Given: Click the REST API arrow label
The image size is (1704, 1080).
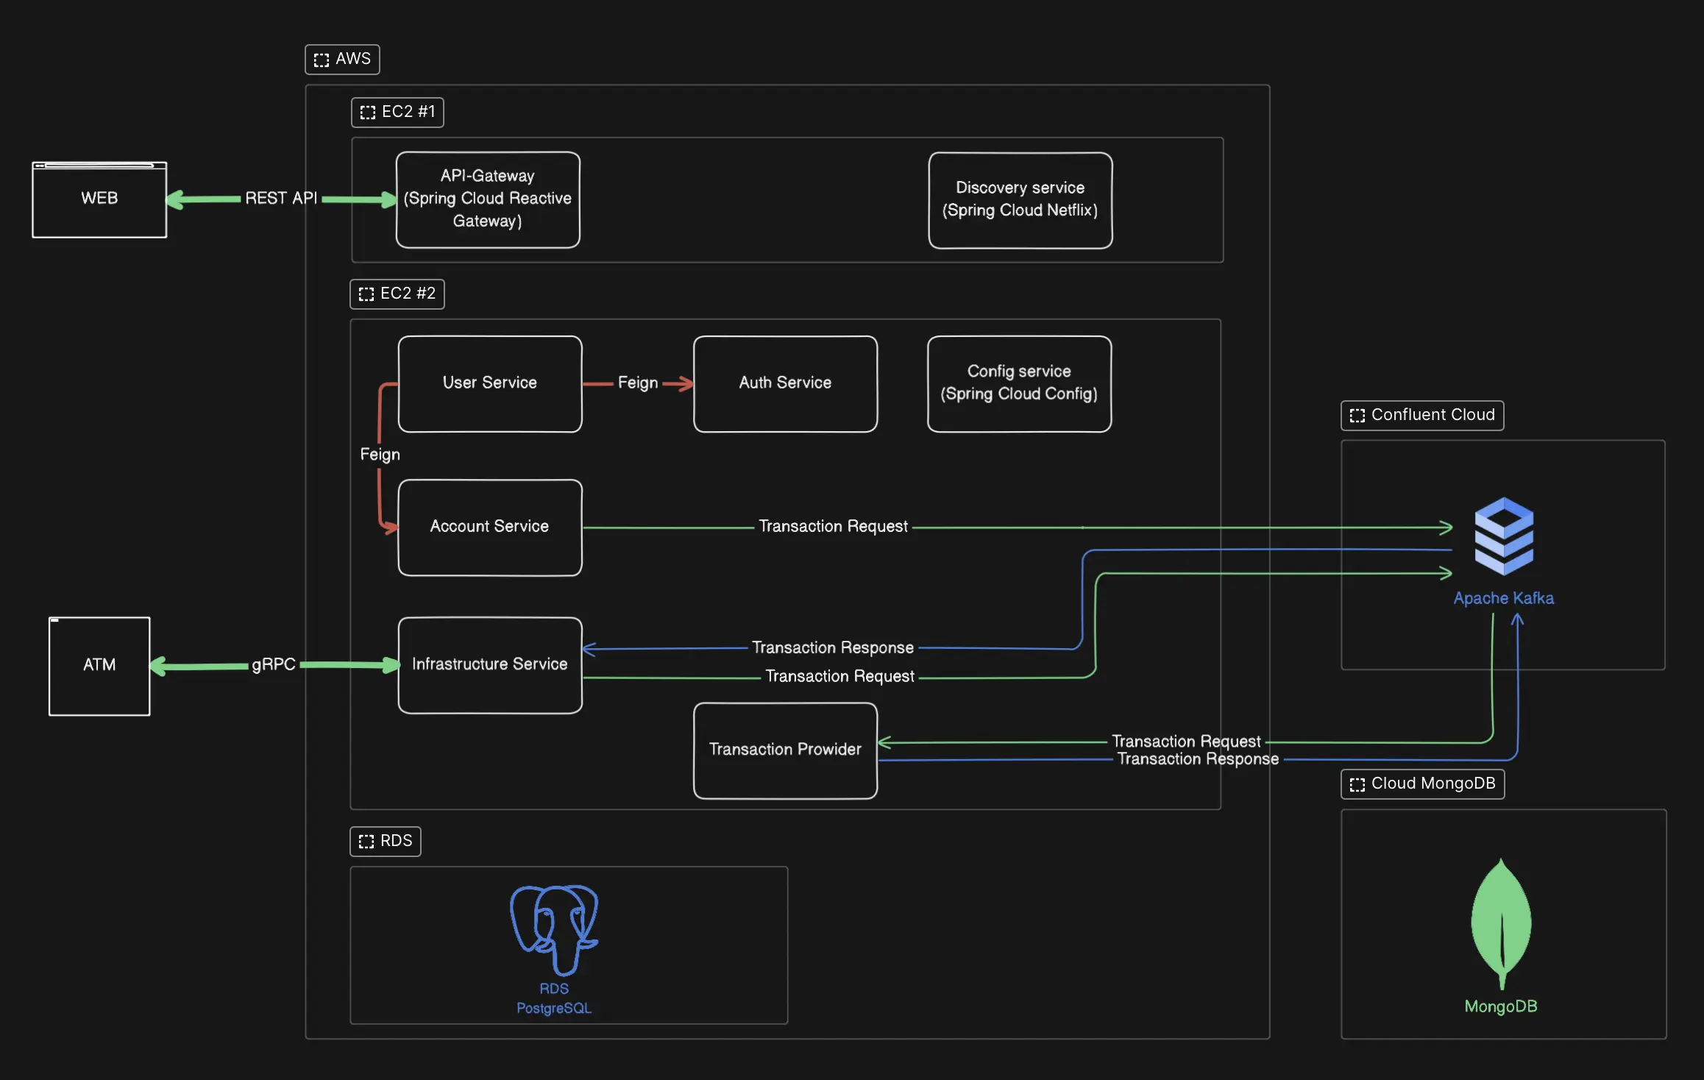Looking at the screenshot, I should point(281,199).
